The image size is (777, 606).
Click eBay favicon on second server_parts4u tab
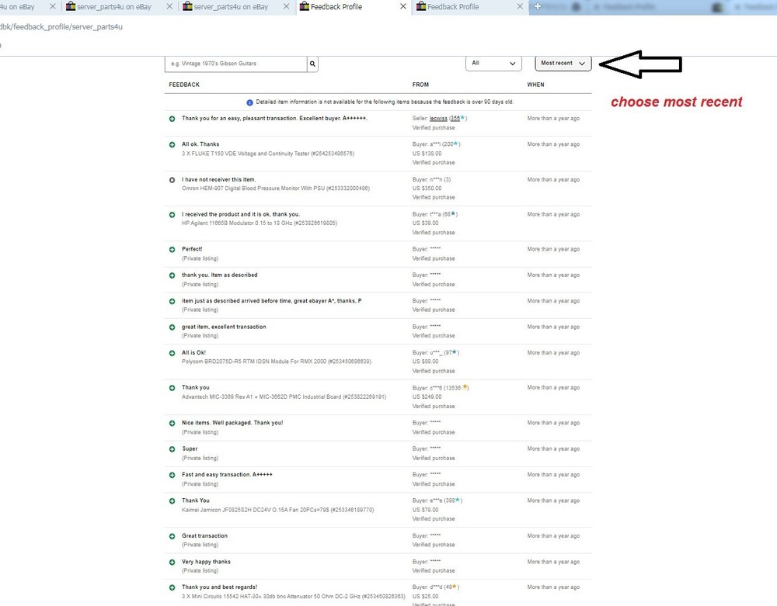[x=71, y=7]
